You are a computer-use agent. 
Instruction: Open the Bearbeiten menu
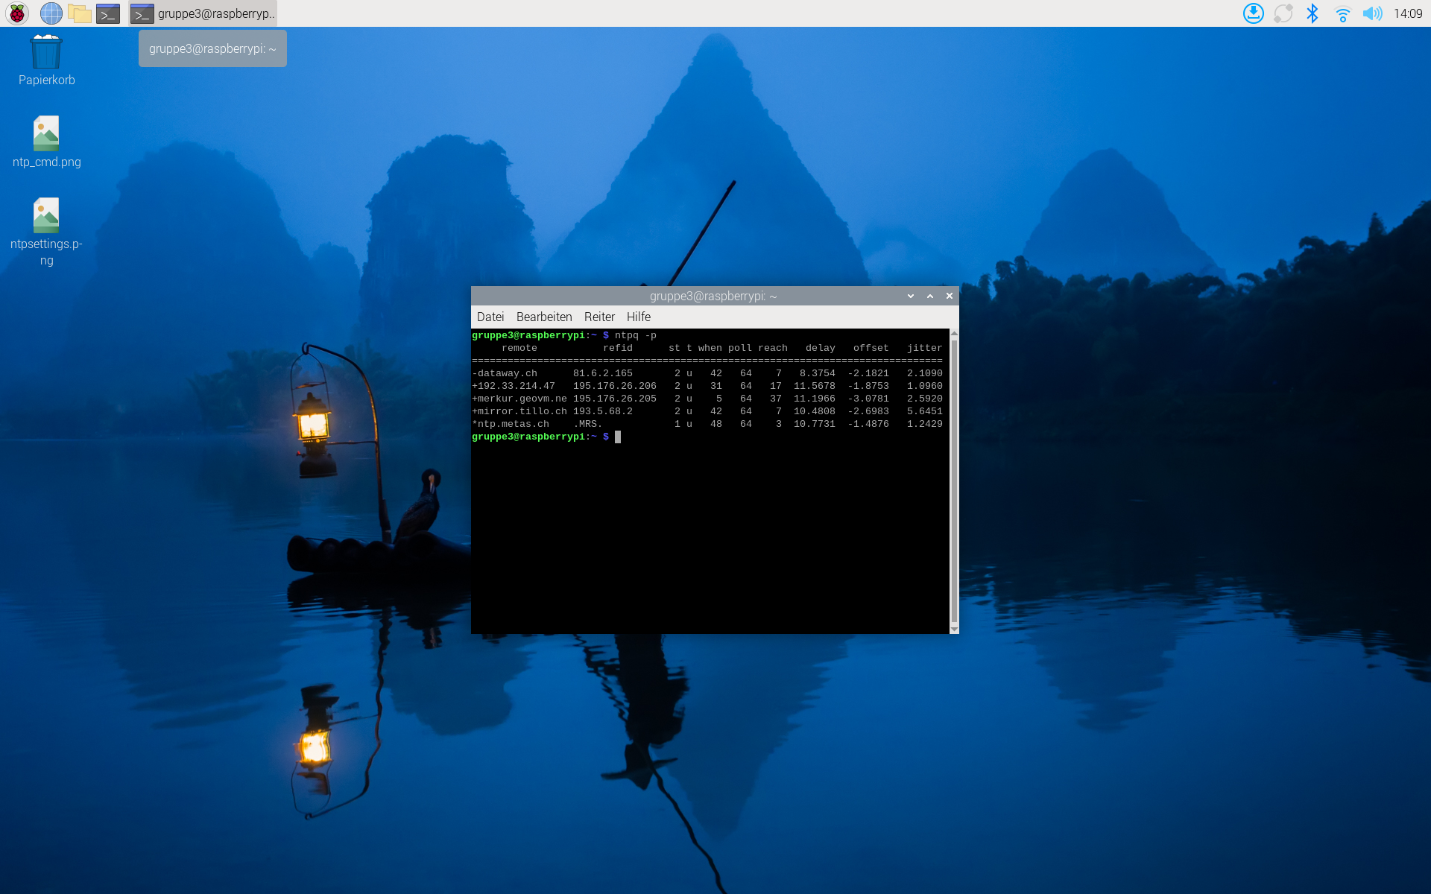(544, 317)
